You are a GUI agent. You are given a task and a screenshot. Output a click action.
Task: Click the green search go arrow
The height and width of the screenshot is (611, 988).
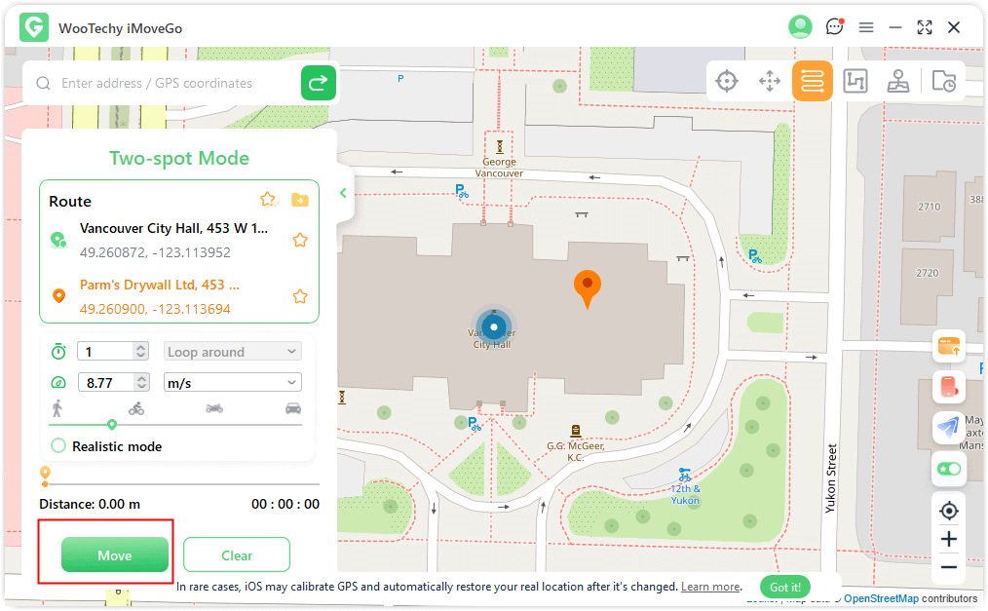click(319, 84)
